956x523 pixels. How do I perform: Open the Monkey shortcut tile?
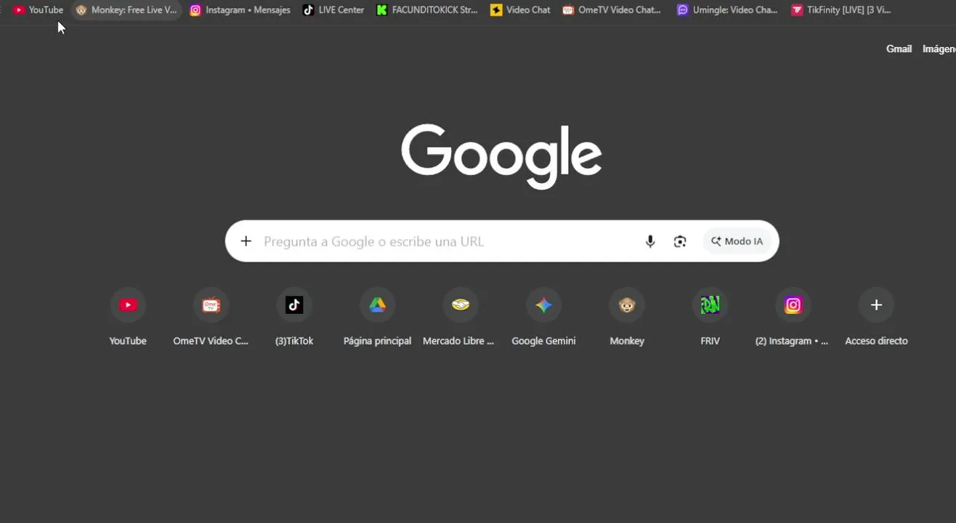pos(627,317)
